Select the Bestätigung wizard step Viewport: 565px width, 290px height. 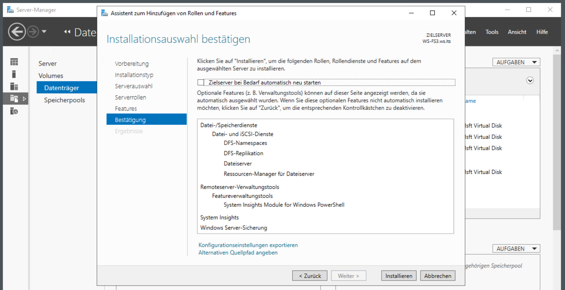[x=146, y=120]
